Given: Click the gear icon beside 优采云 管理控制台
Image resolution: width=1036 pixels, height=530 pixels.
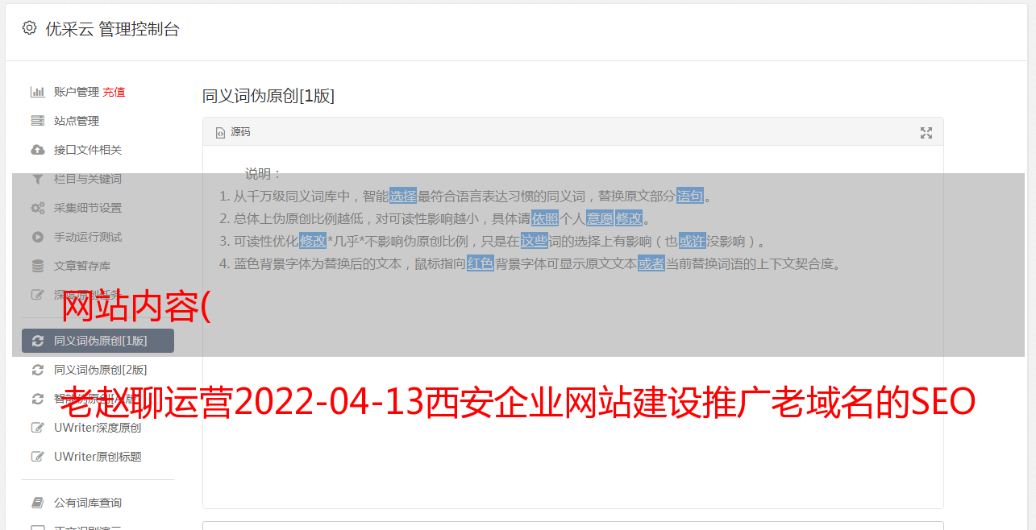Looking at the screenshot, I should click(x=30, y=28).
